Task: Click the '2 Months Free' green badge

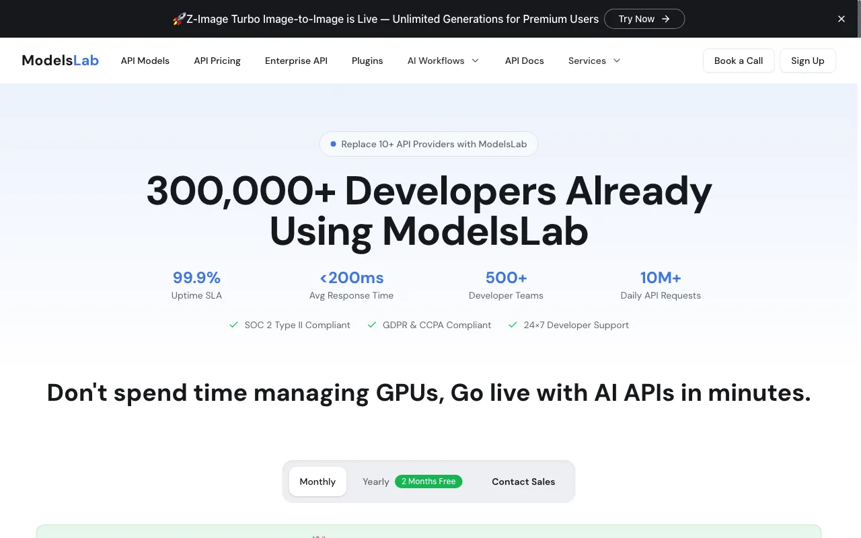Action: (428, 482)
